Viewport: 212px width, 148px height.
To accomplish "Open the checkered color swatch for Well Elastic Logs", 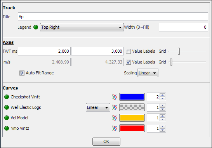I will tap(132, 107).
